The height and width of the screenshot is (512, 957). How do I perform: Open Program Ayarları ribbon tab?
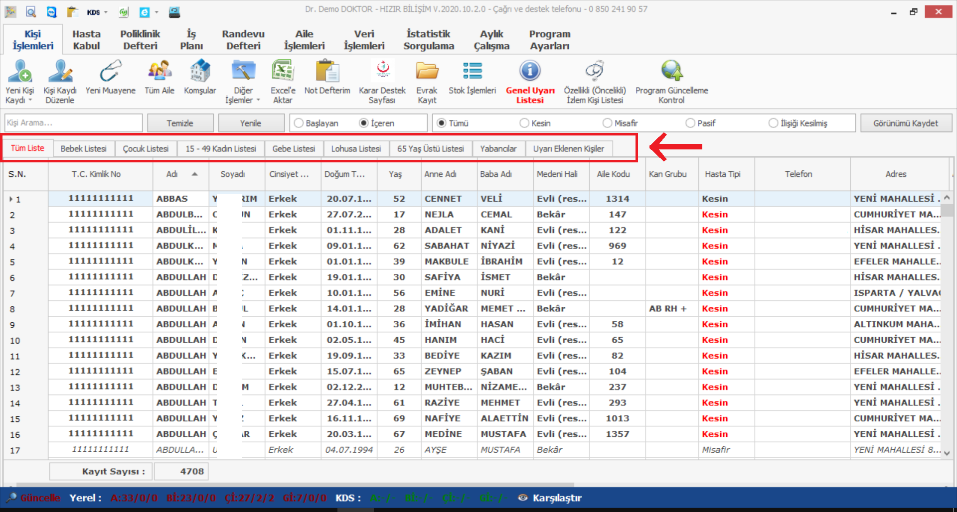pyautogui.click(x=550, y=40)
